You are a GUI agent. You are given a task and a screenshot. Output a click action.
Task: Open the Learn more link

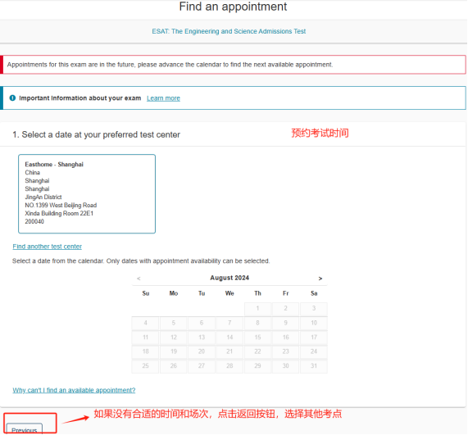pyautogui.click(x=163, y=98)
